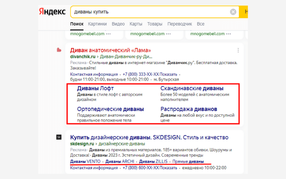Open the Диваны ARCHI quick link
This screenshot has width=286, height=179.
click(120, 161)
